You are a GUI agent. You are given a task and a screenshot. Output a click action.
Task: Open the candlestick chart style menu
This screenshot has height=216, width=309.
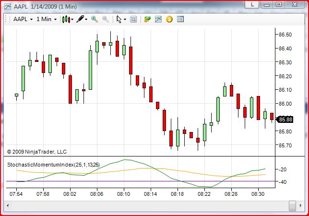(x=66, y=19)
